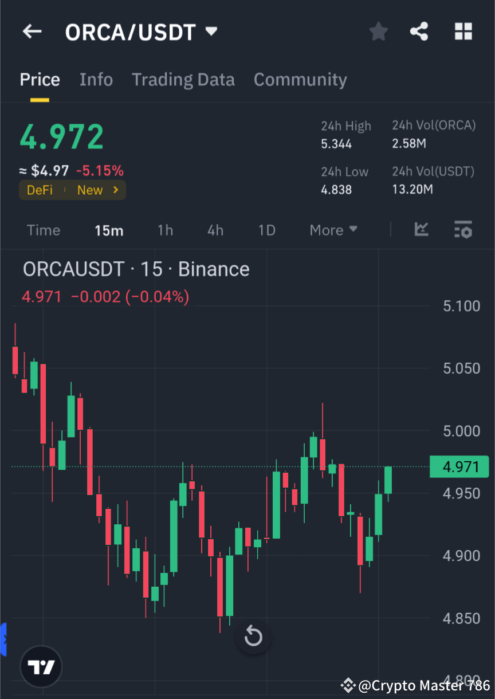This screenshot has height=699, width=495.
Task: Click the TradingView logo bottom left
Action: tap(41, 666)
